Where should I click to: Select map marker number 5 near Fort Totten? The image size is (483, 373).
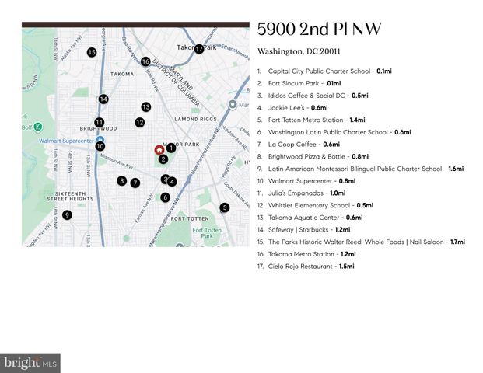point(225,207)
